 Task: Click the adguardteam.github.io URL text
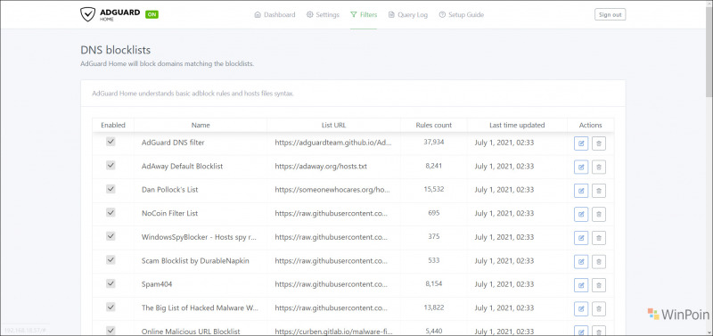coord(333,143)
